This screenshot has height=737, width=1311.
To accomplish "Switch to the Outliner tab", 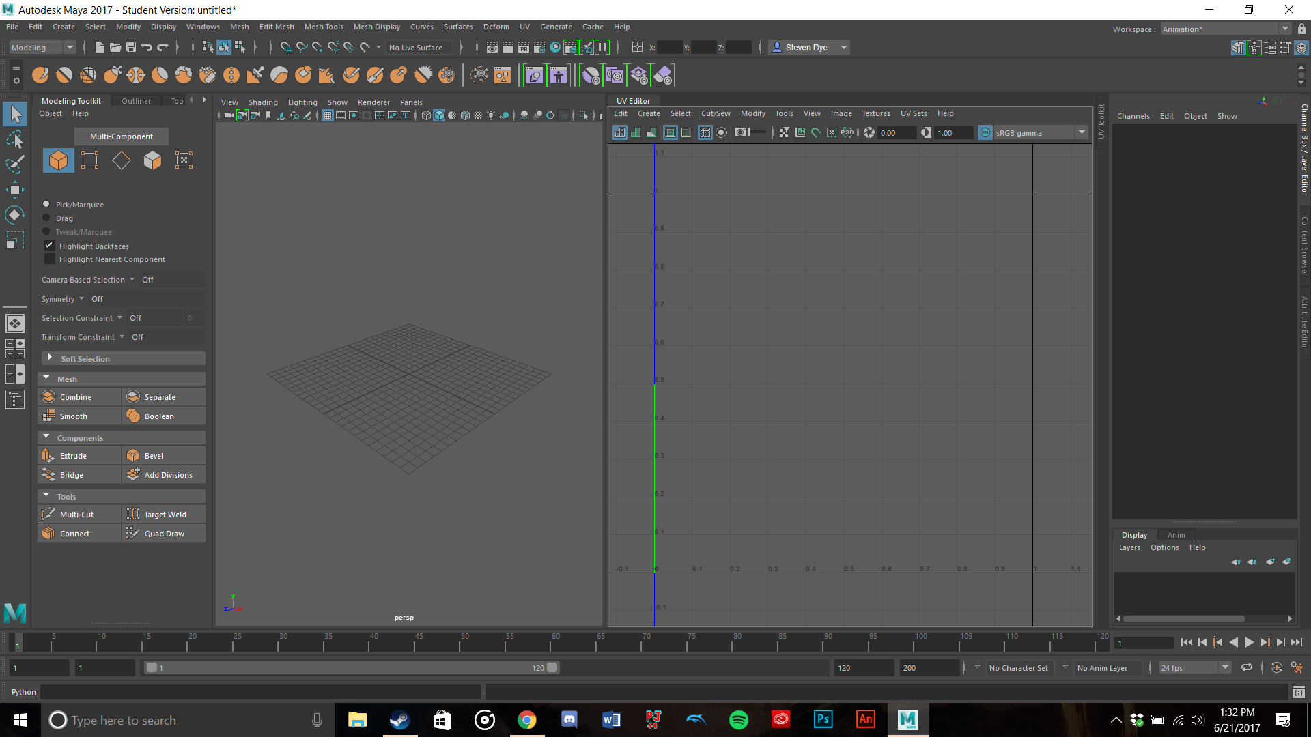I will click(x=136, y=101).
